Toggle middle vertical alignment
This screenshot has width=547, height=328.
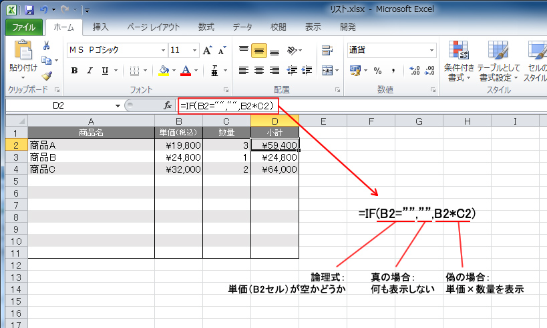point(259,51)
